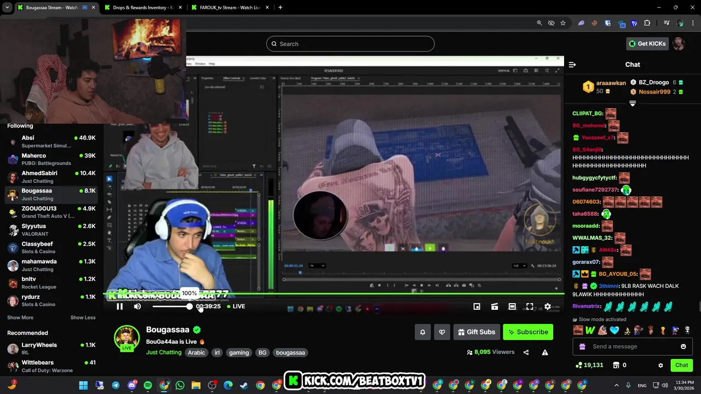
Task: Open Classybeef channel in sidebar
Action: coord(51,247)
